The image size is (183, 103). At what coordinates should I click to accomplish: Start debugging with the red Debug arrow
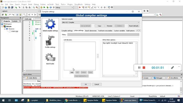tap(80, 7)
